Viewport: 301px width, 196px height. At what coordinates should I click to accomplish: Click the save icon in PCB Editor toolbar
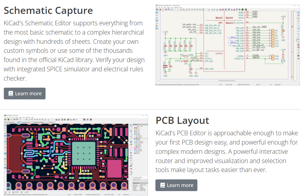point(6,120)
